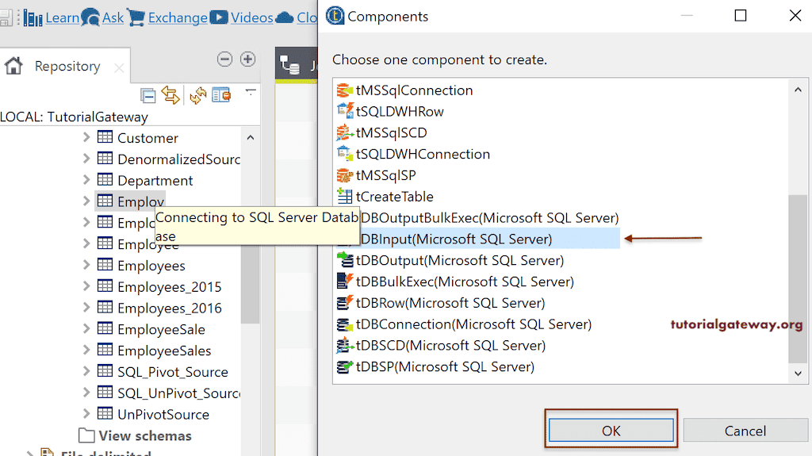
Task: Select tCreateTable component
Action: (395, 197)
